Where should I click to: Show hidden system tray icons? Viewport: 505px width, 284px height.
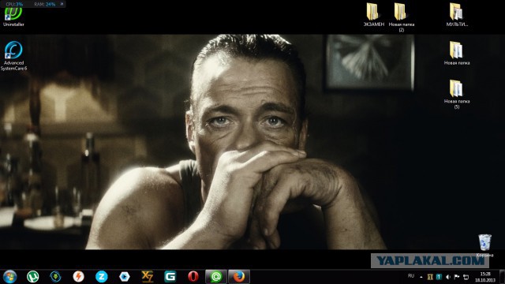(x=421, y=277)
